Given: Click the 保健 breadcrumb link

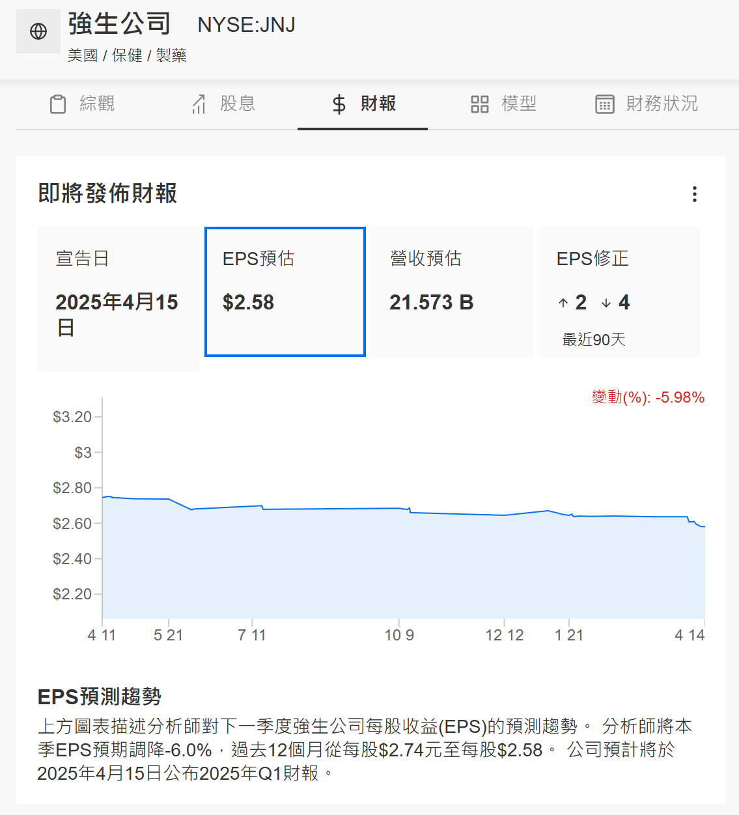Looking at the screenshot, I should (127, 56).
